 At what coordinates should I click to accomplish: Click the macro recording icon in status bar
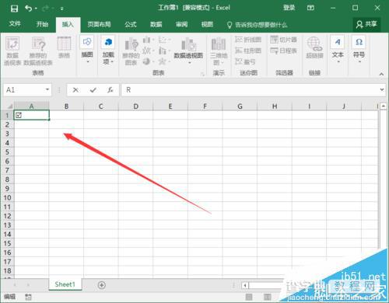tap(28, 297)
